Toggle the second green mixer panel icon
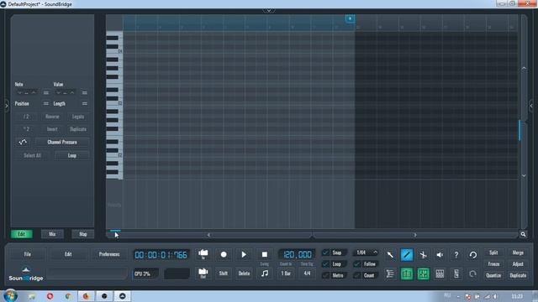 423,273
